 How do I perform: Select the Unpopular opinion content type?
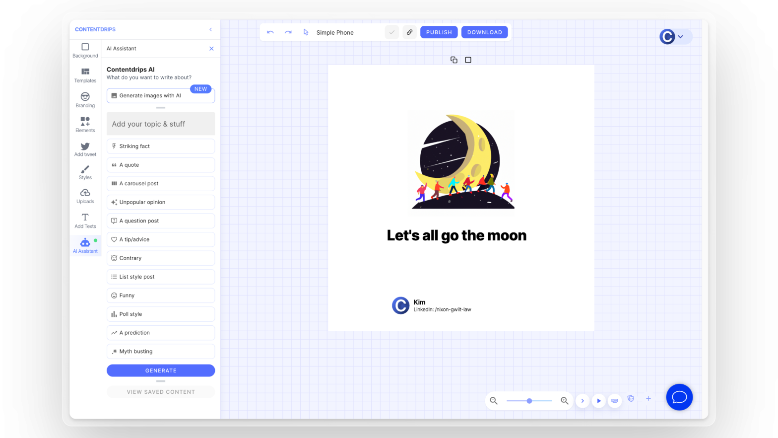[x=161, y=202]
